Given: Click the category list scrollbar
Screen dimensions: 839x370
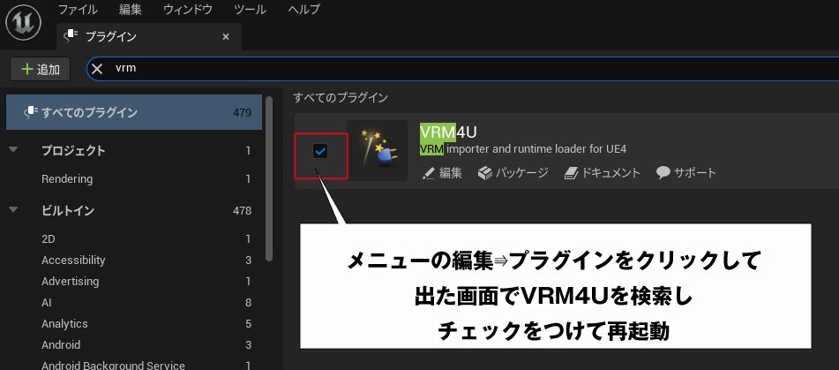Looking at the screenshot, I should click(269, 178).
